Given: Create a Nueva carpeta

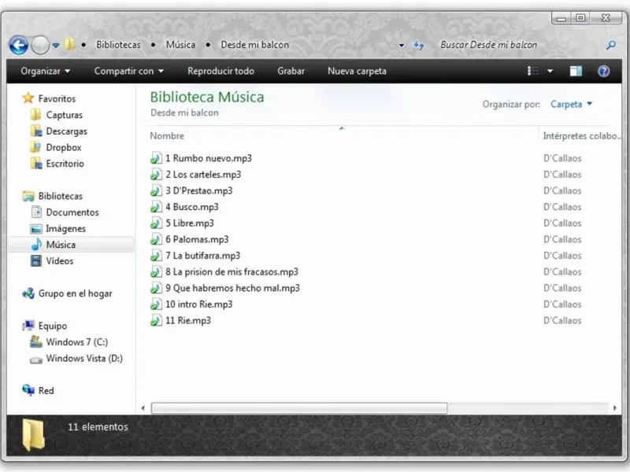Looking at the screenshot, I should pos(357,71).
